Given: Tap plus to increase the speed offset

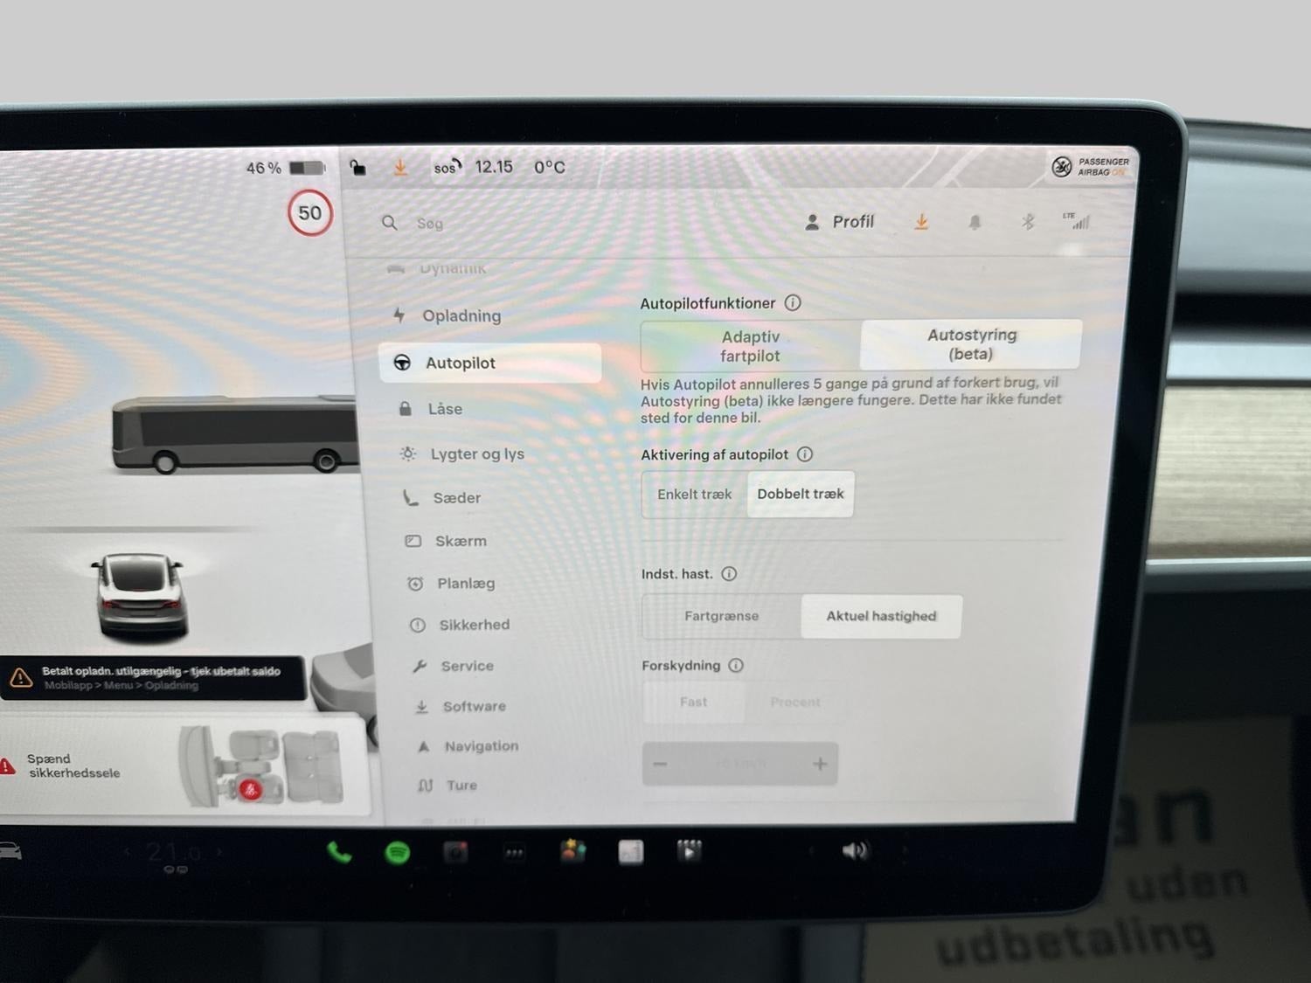Looking at the screenshot, I should (x=820, y=763).
